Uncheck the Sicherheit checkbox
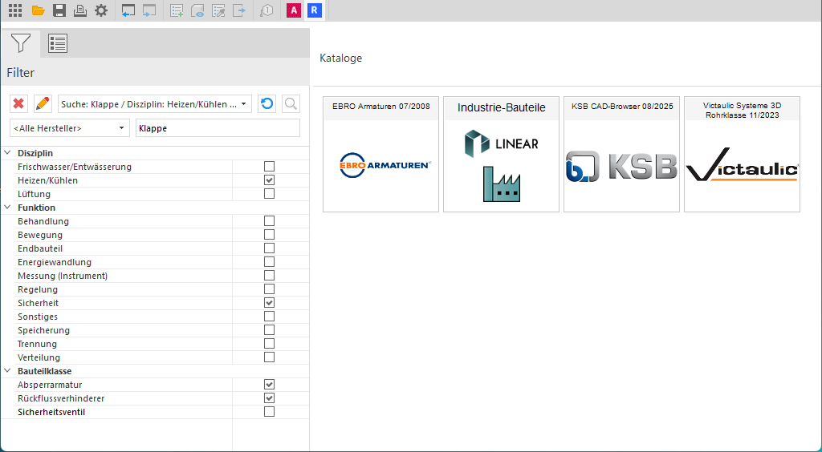The width and height of the screenshot is (822, 452). tap(270, 302)
